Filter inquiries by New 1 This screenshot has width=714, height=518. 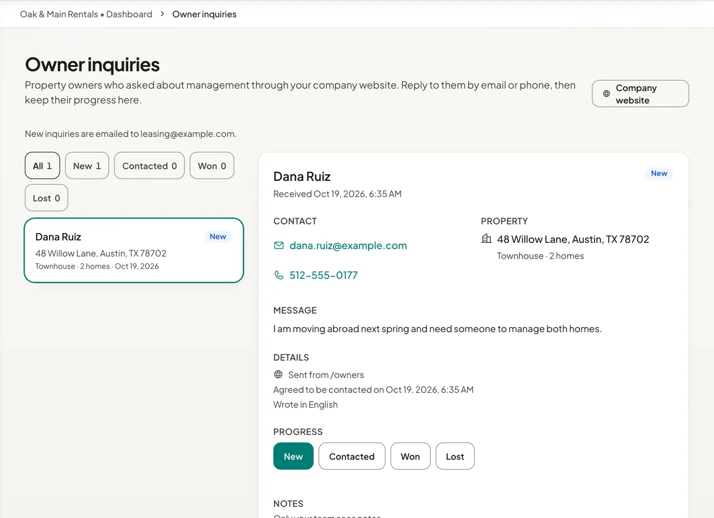tap(87, 165)
